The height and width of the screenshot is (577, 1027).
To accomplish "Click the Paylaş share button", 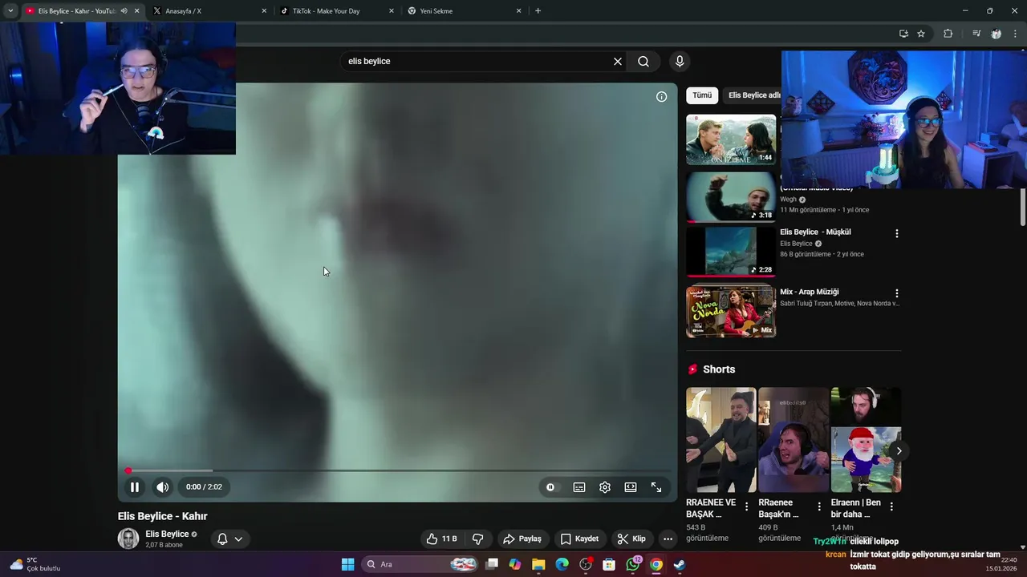I will click(522, 539).
